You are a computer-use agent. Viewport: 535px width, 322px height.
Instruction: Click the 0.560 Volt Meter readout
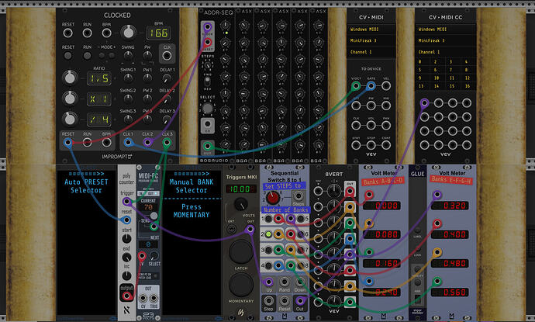(450, 293)
